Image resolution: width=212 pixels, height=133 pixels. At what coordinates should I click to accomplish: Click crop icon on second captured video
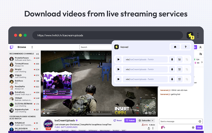pos(187,69)
